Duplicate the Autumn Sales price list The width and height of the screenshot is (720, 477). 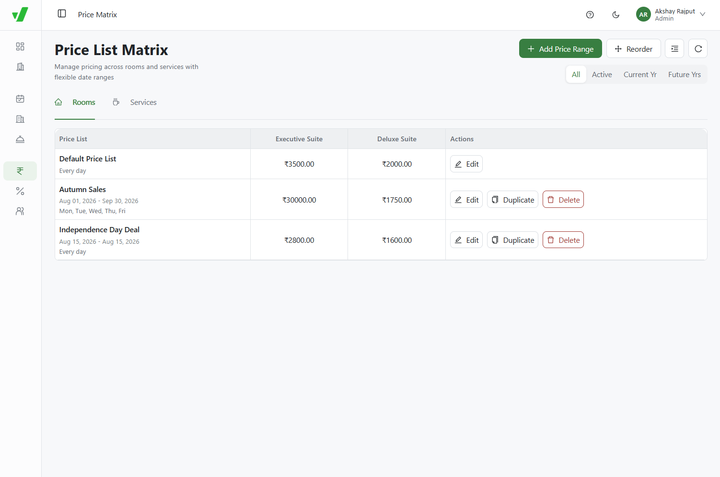click(x=512, y=200)
